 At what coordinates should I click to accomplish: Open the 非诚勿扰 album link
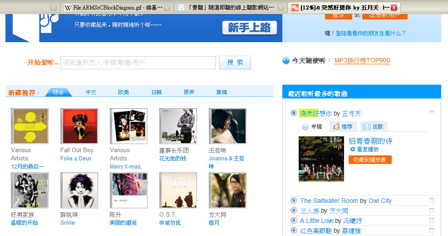click(170, 222)
